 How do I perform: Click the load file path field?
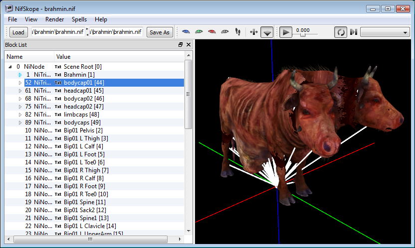coord(58,32)
